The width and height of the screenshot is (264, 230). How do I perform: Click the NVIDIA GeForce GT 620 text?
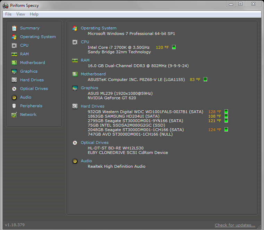[112, 98]
